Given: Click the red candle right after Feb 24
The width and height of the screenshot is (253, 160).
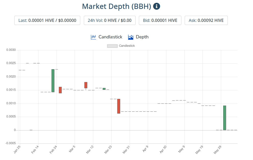Looking at the screenshot, I should (60, 90).
